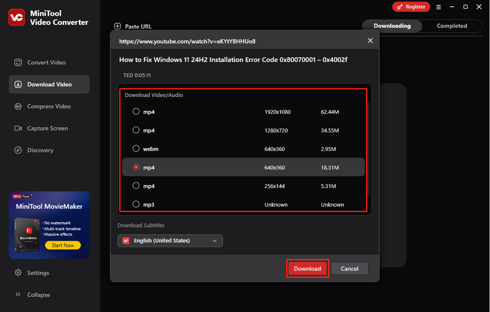Click the format list scrollbar

pos(369,149)
